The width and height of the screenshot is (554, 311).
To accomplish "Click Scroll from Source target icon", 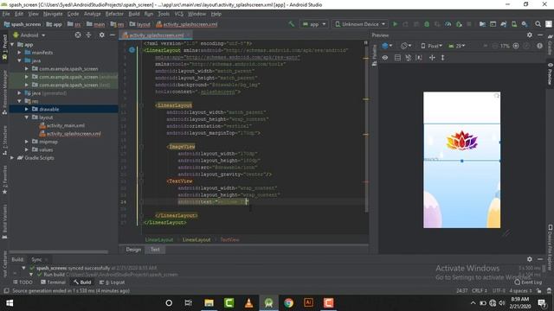I will pos(78,35).
